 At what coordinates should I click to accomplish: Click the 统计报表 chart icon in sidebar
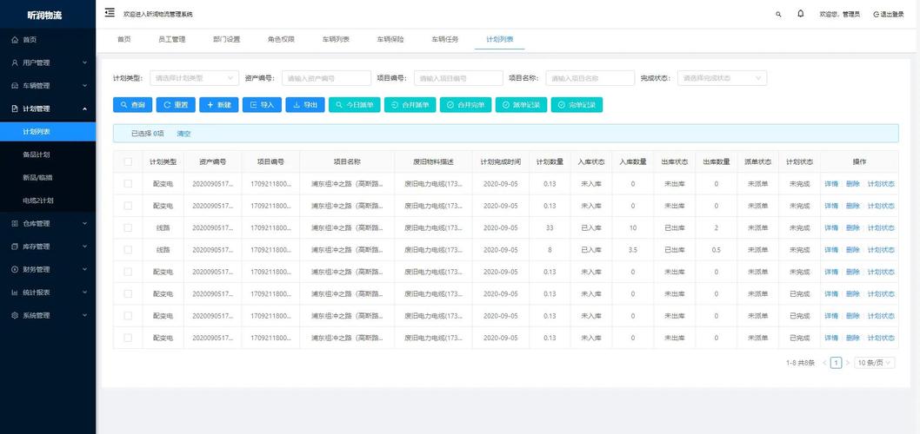[15, 293]
